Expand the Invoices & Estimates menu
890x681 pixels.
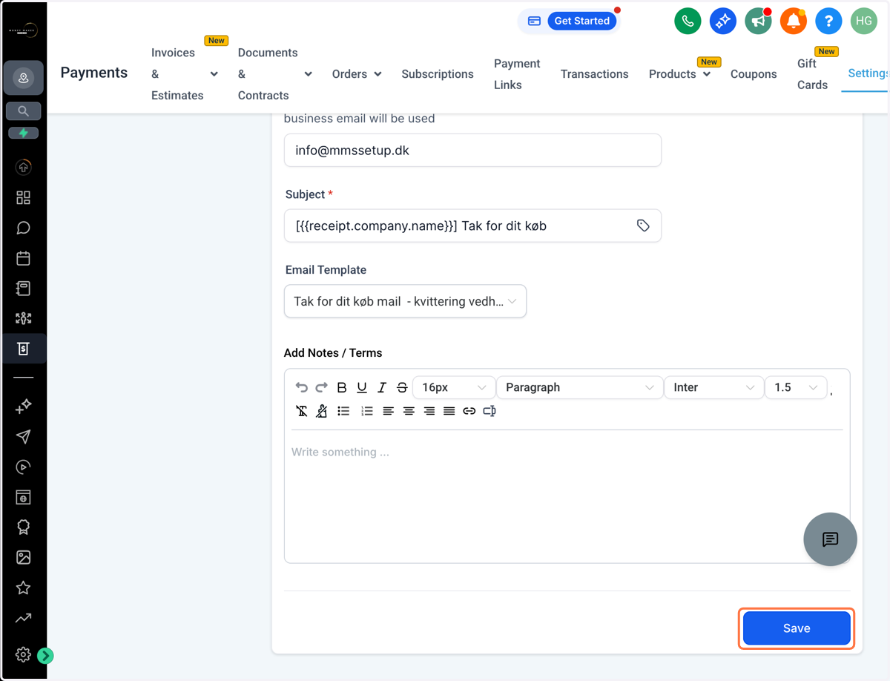(185, 74)
